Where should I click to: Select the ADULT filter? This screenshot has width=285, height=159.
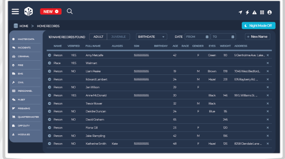pyautogui.click(x=98, y=37)
